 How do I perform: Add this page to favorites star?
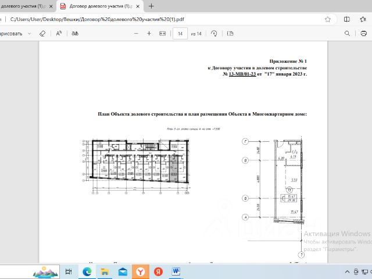(x=328, y=19)
